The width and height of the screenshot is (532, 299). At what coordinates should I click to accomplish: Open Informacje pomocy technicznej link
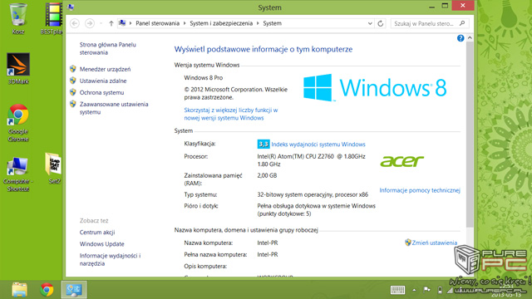[420, 190]
